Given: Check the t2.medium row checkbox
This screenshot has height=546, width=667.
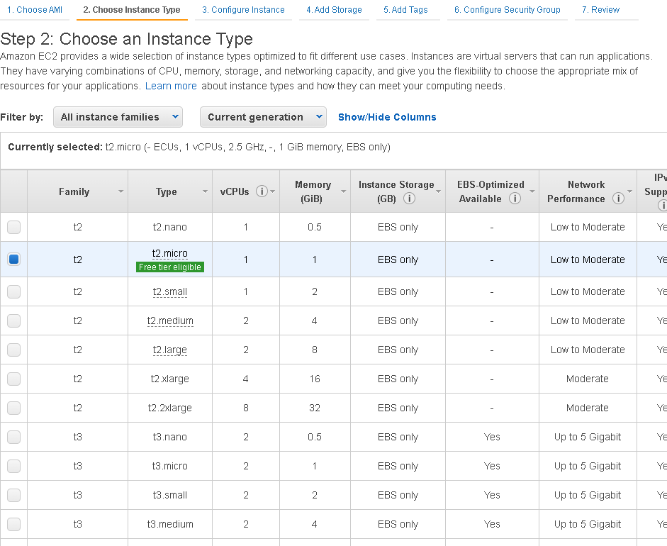Looking at the screenshot, I should pyautogui.click(x=13, y=321).
